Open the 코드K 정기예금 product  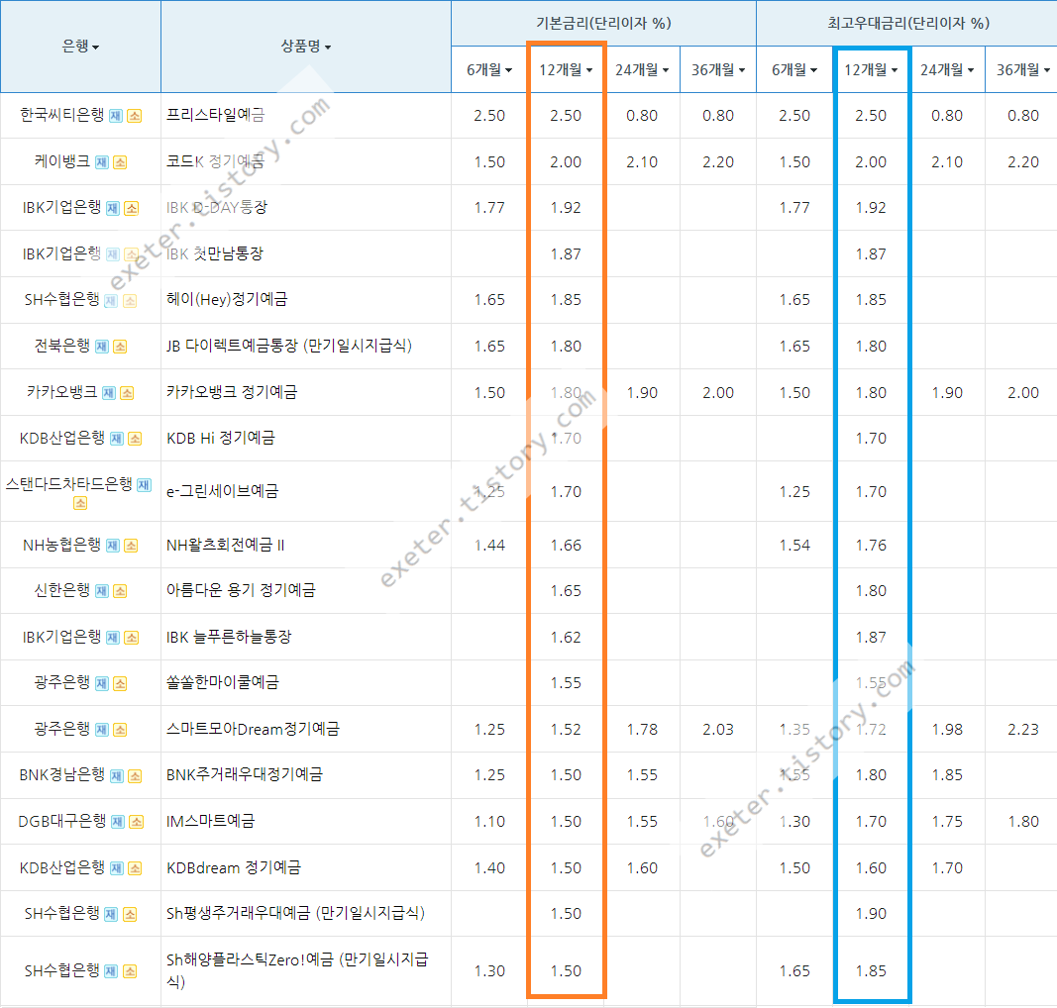point(216,161)
